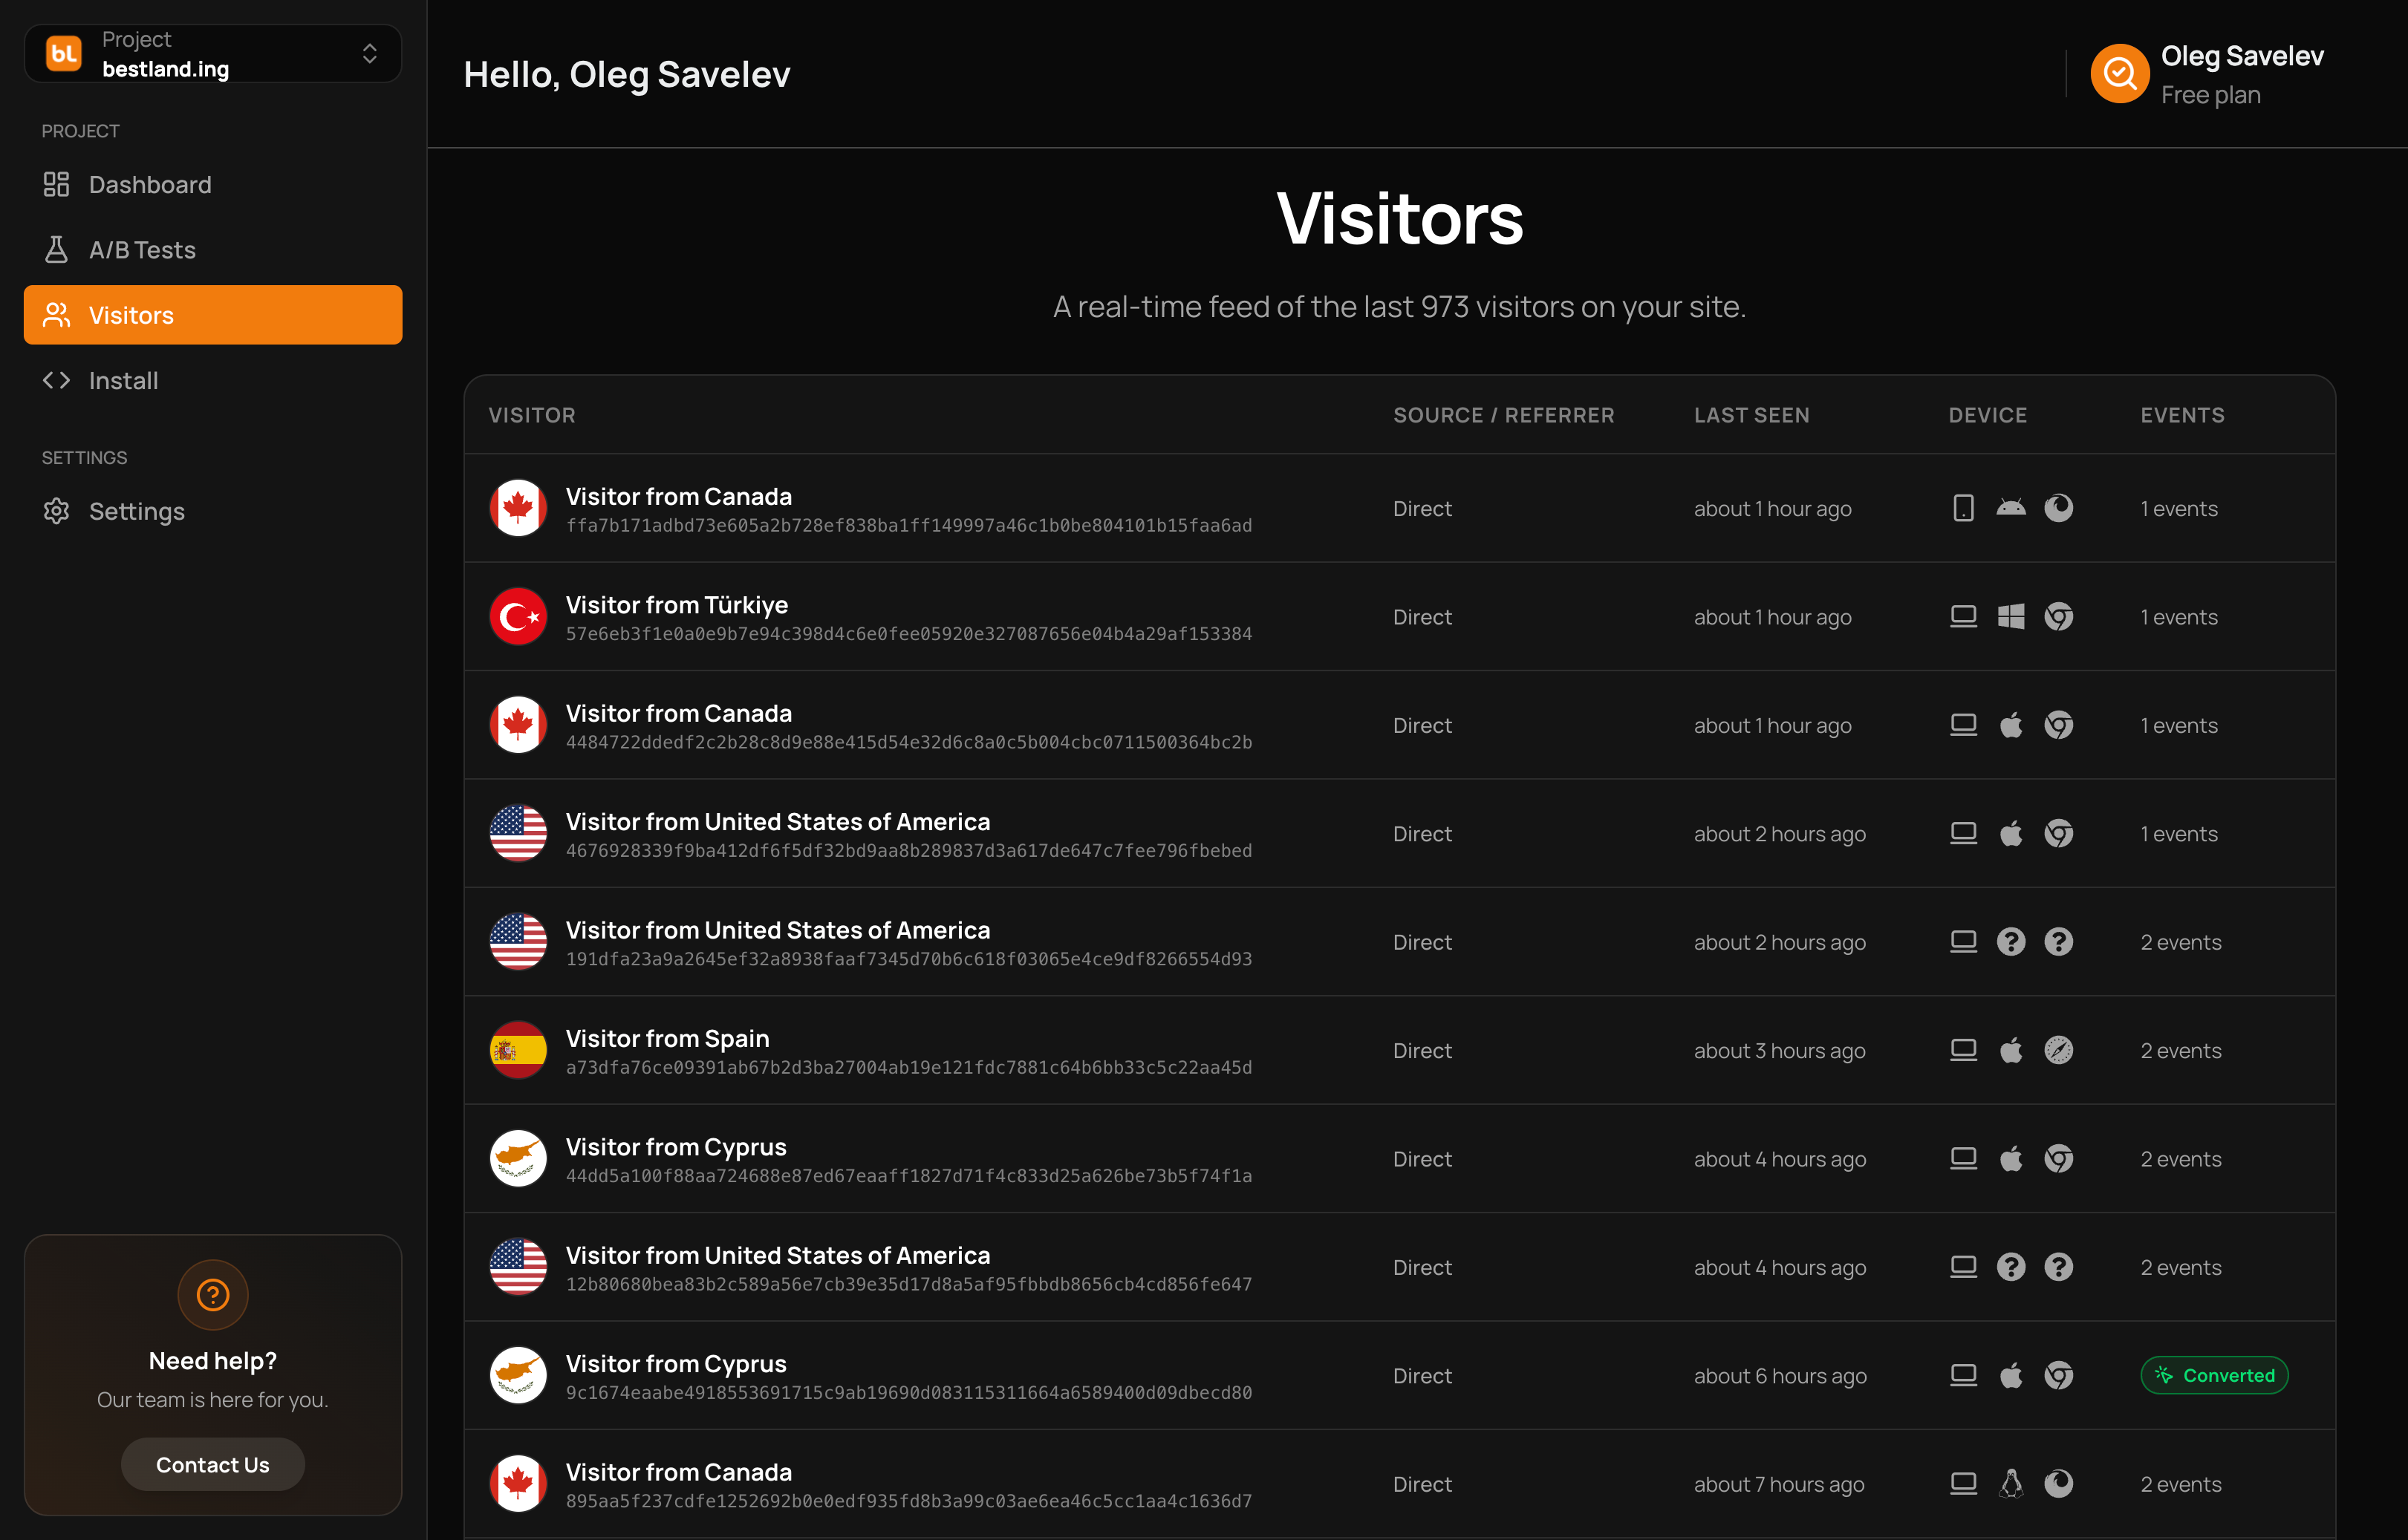Open the Install page

pyautogui.click(x=123, y=381)
